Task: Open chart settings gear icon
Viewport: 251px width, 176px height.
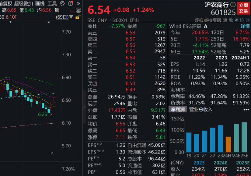Action: point(62,4)
